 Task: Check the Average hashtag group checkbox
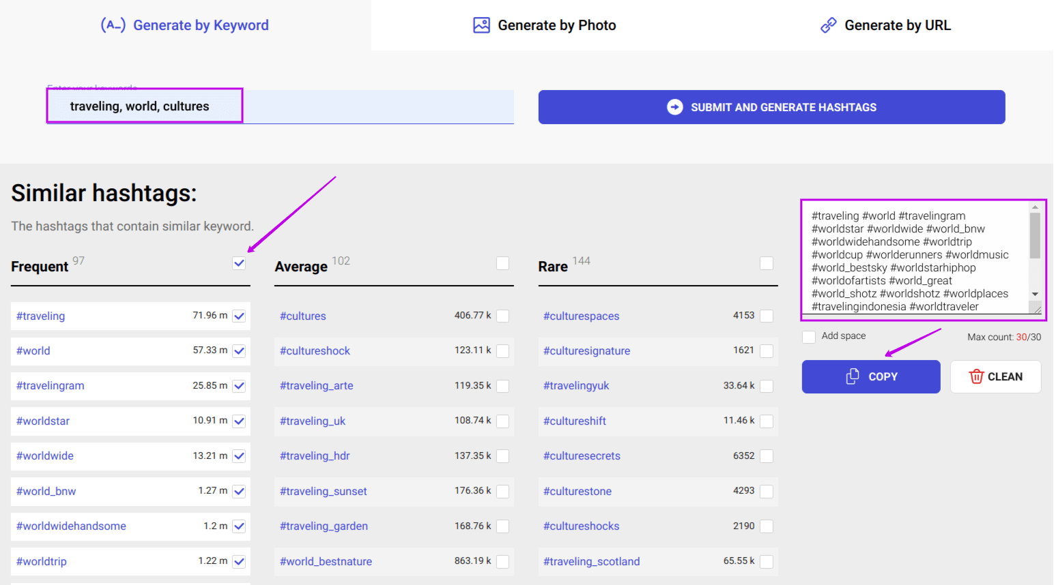[502, 263]
